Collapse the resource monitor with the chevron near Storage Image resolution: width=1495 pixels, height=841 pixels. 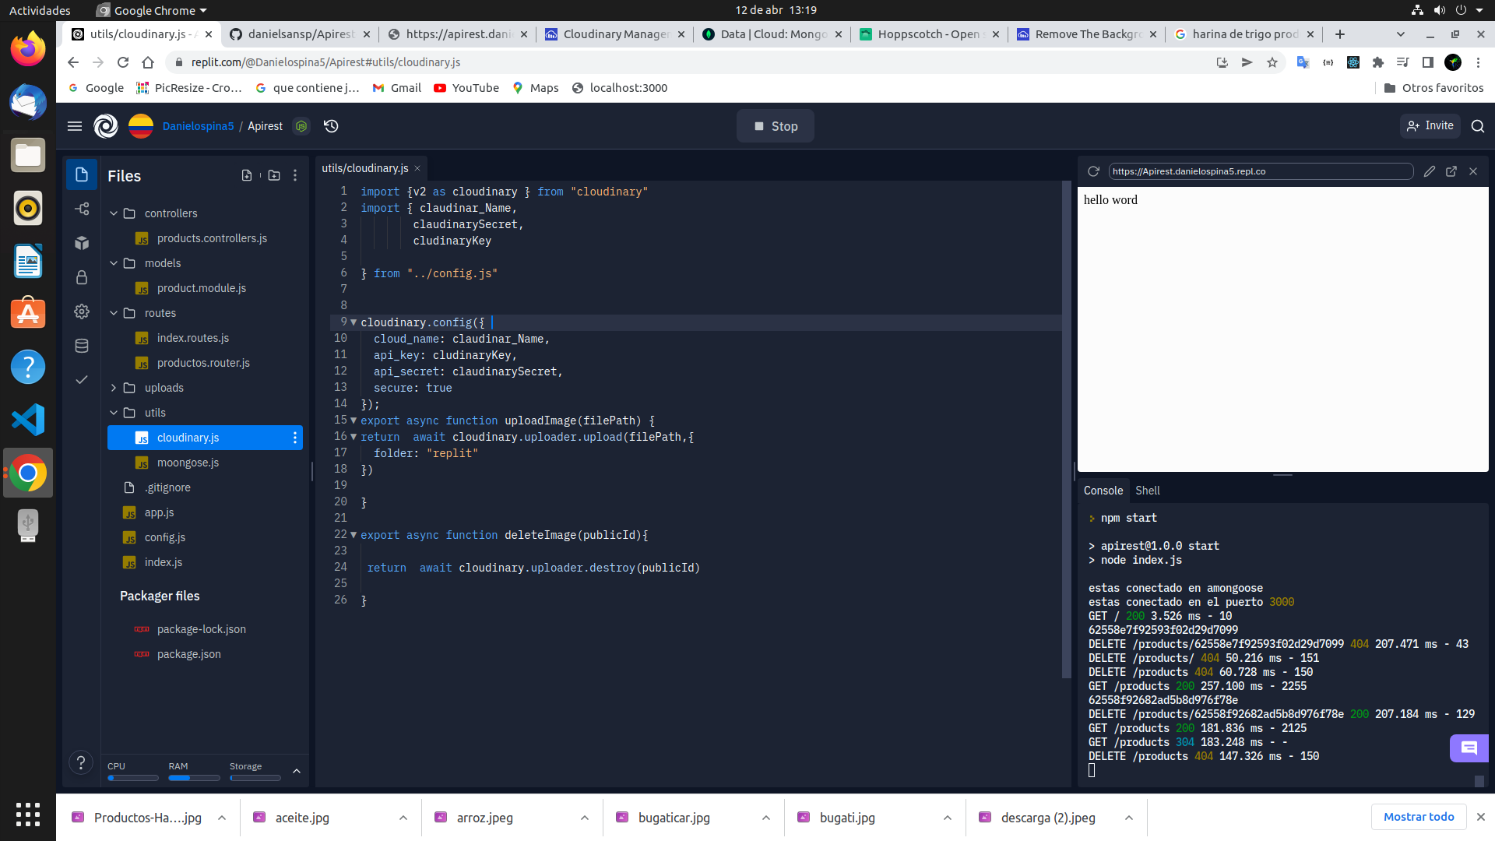click(296, 771)
